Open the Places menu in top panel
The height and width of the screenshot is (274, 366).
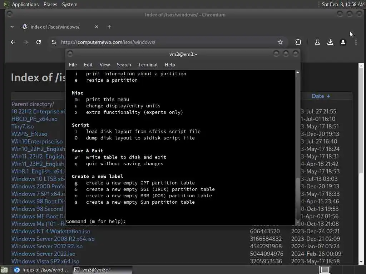click(x=50, y=4)
